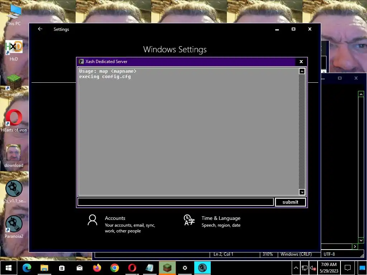The width and height of the screenshot is (367, 275).
Task: Switch to Minecraft block taskbar app
Action: 167,268
